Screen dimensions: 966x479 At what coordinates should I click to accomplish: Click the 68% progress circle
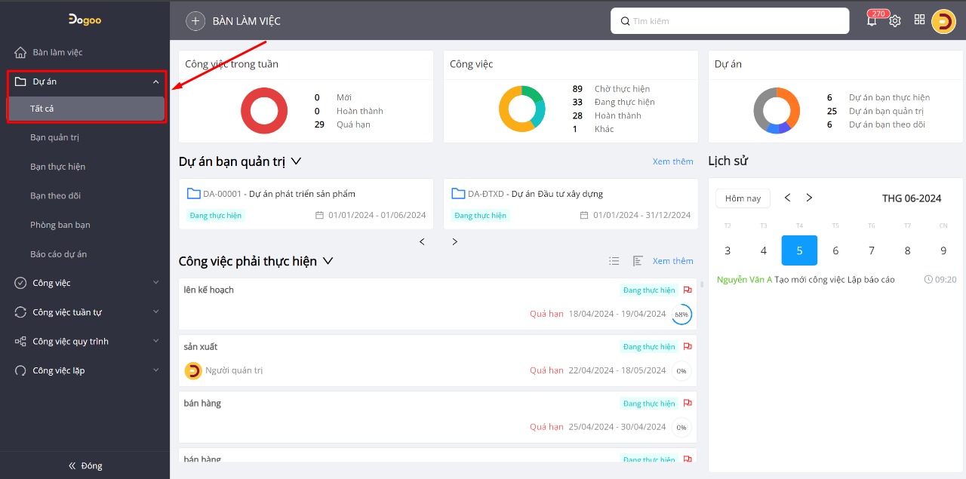[x=681, y=315]
